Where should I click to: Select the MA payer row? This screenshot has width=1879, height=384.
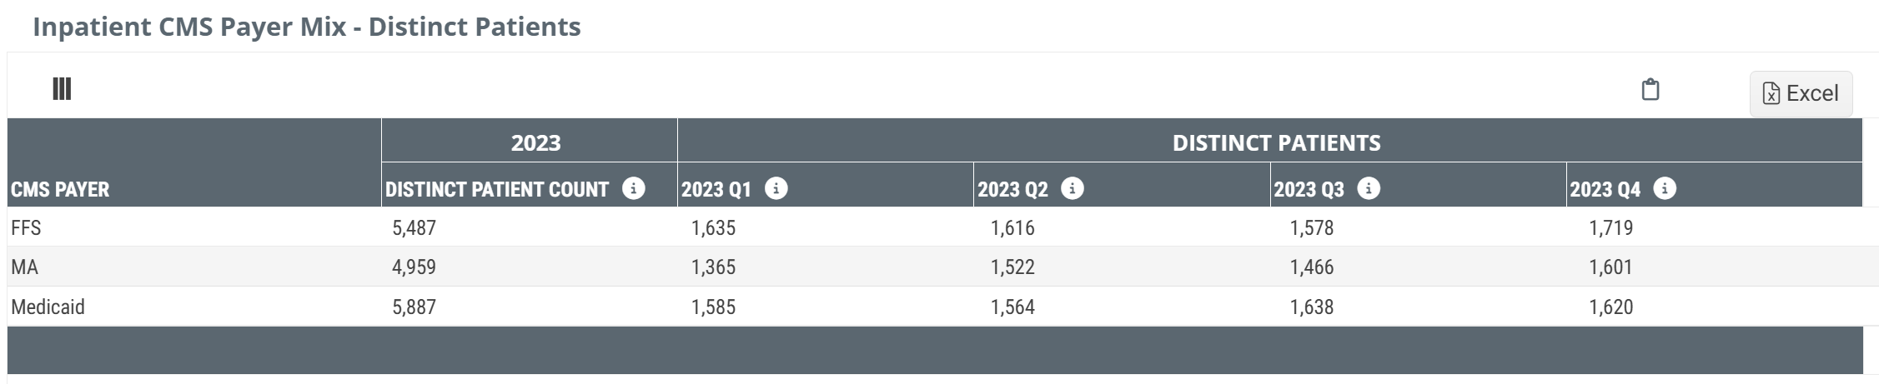point(24,267)
